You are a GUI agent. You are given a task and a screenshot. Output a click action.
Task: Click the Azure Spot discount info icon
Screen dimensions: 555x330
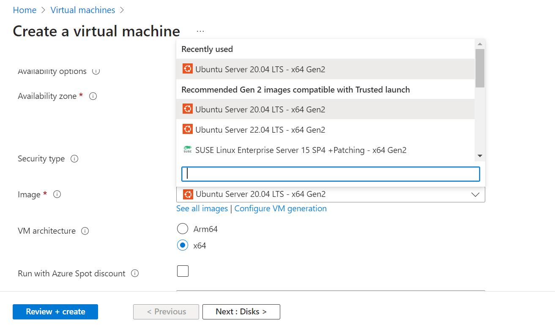click(134, 273)
